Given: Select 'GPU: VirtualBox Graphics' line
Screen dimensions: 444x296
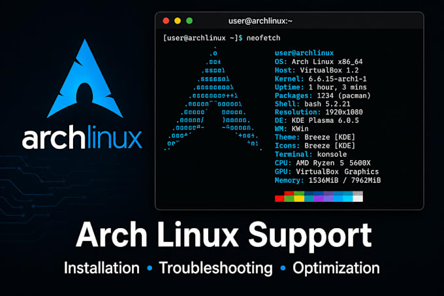Looking at the screenshot, I should 326,171.
